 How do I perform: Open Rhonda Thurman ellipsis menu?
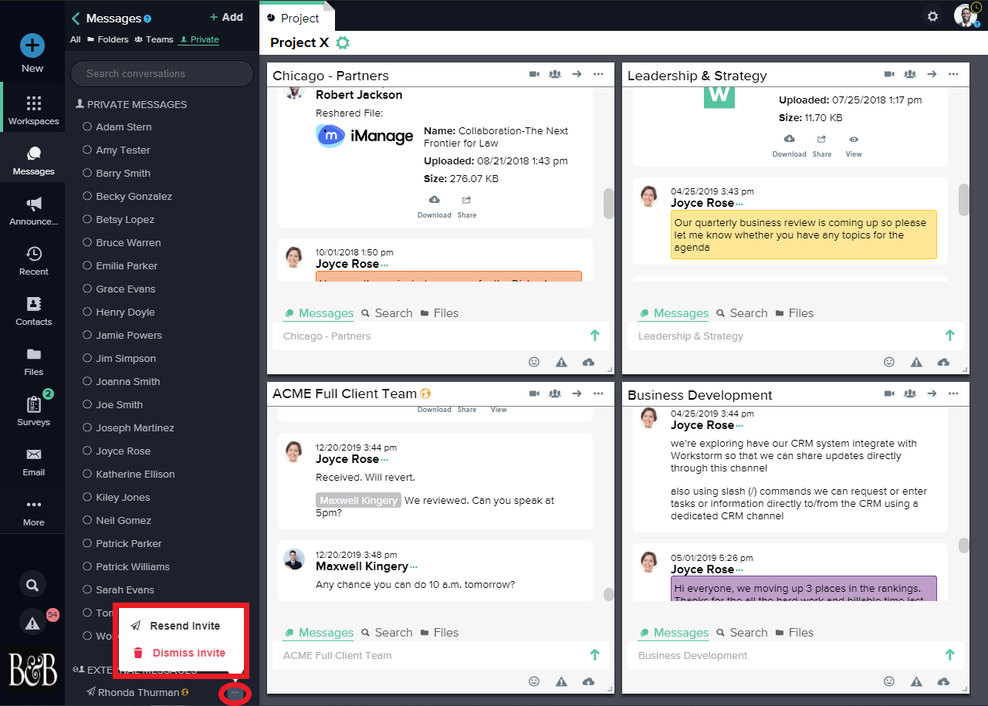(x=235, y=693)
